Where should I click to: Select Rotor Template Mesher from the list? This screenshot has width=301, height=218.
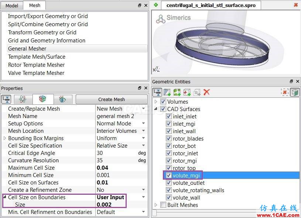pos(36,65)
